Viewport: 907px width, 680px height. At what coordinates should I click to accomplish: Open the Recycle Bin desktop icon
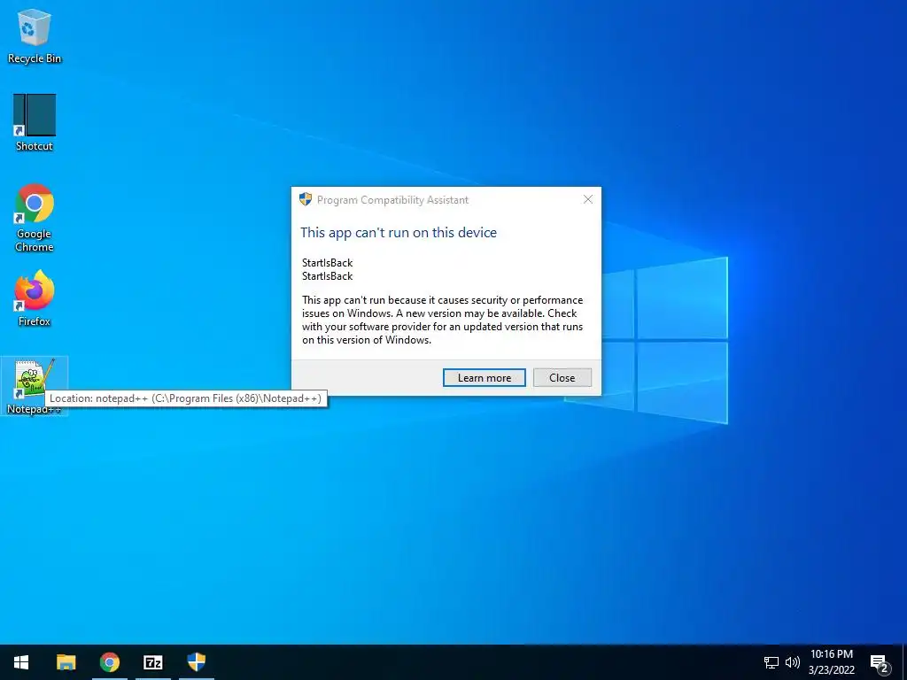pyautogui.click(x=35, y=35)
